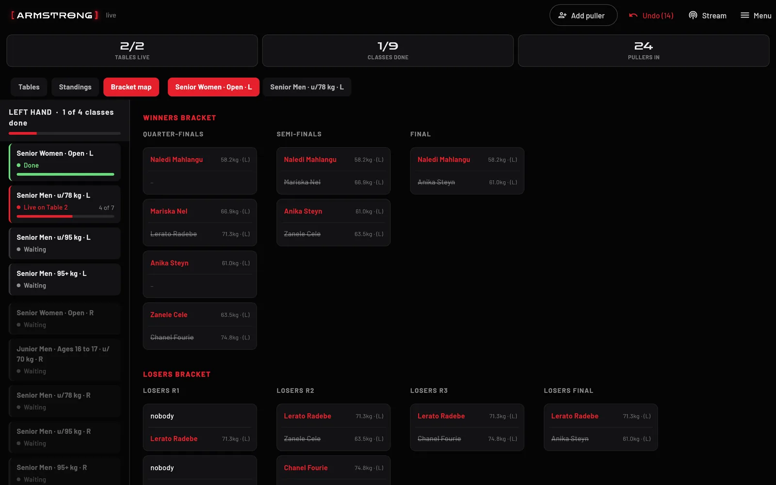Click Chanel Fourie in Losers R3
Screen dimensions: 776x485
[439, 439]
